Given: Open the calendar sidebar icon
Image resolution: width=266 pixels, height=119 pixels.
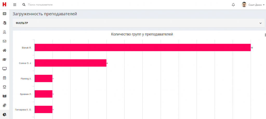Looking at the screenshot, I should click(4, 78).
